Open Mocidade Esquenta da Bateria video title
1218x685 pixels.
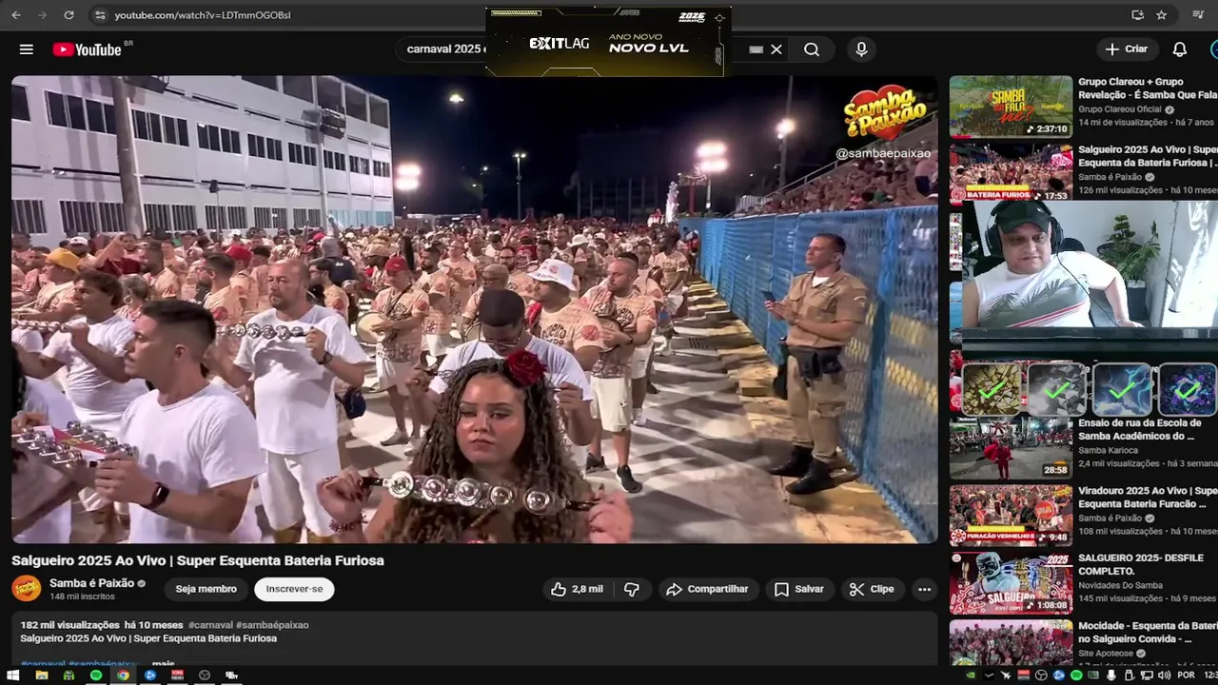coord(1148,633)
